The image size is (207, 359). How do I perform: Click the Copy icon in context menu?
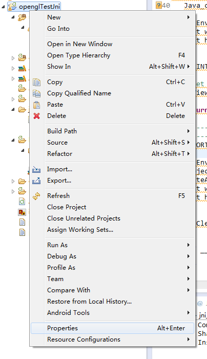[36, 82]
